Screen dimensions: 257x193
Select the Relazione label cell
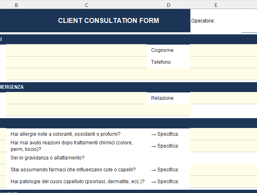[168, 98]
